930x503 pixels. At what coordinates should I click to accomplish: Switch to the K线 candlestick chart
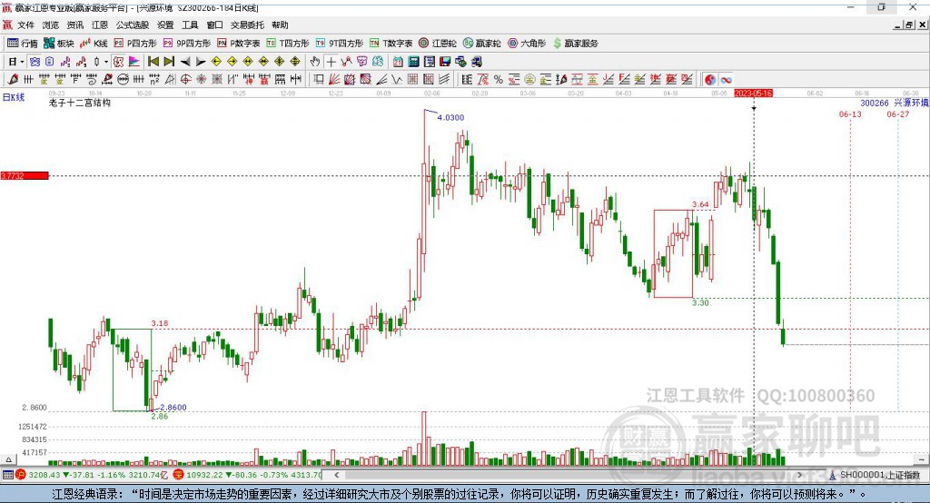[x=94, y=44]
